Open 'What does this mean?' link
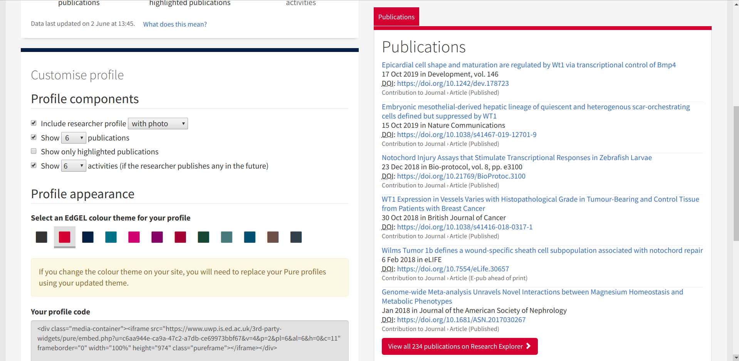Image resolution: width=739 pixels, height=361 pixels. click(175, 24)
